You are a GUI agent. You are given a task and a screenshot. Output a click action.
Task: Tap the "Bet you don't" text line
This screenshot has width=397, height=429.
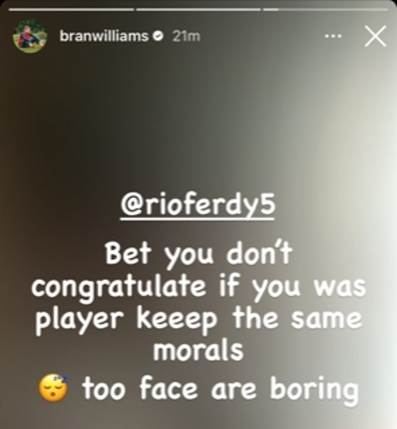(x=198, y=254)
